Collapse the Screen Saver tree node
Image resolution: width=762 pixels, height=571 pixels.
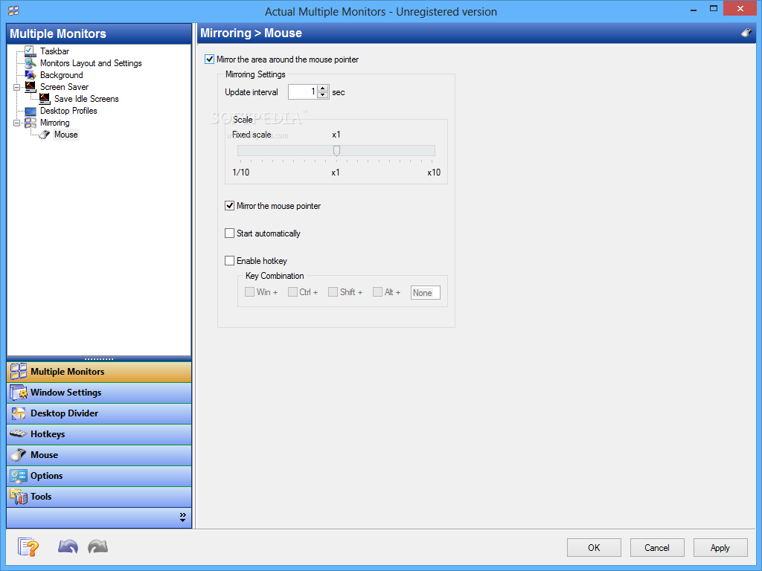pos(16,88)
